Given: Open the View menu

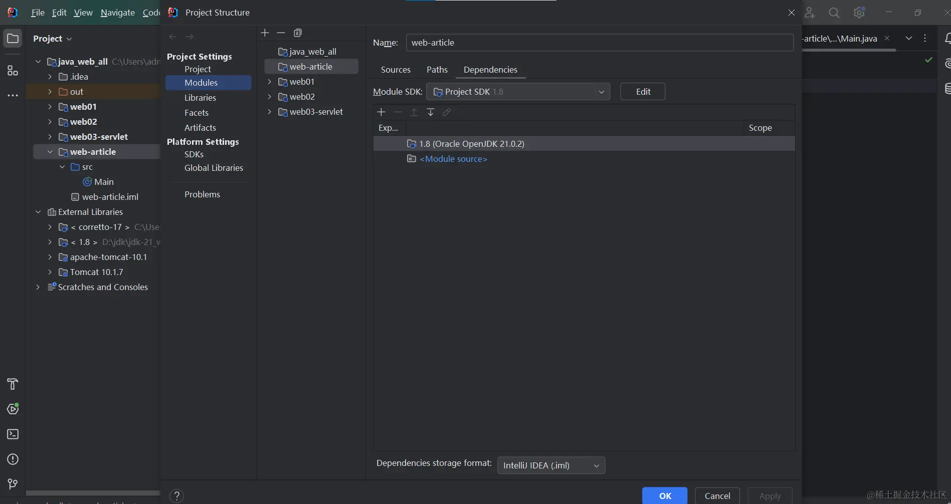Looking at the screenshot, I should click(x=83, y=13).
